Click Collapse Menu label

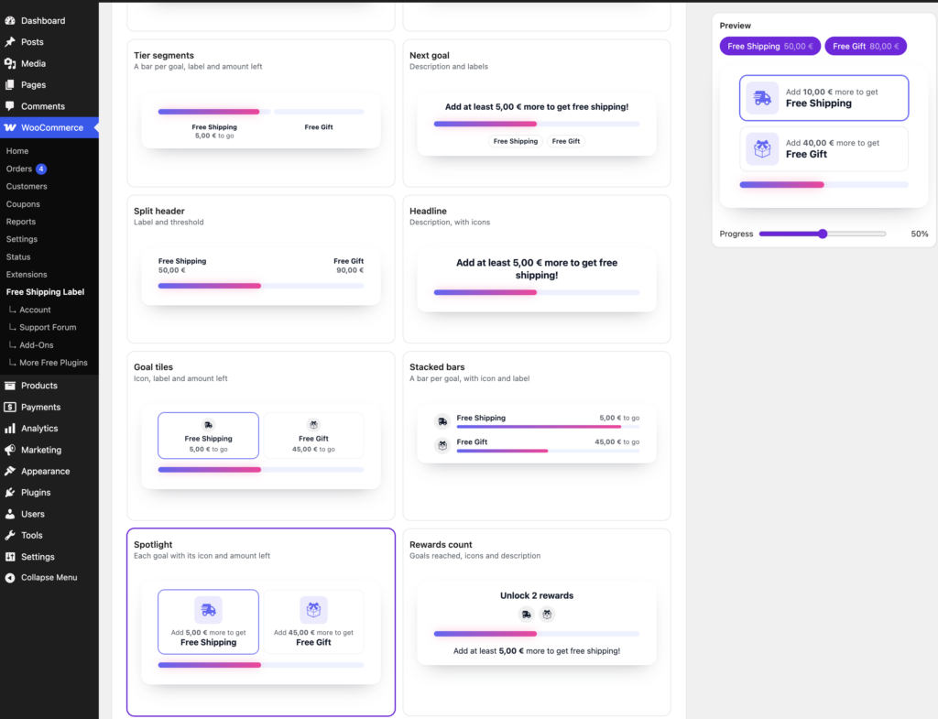pos(49,578)
